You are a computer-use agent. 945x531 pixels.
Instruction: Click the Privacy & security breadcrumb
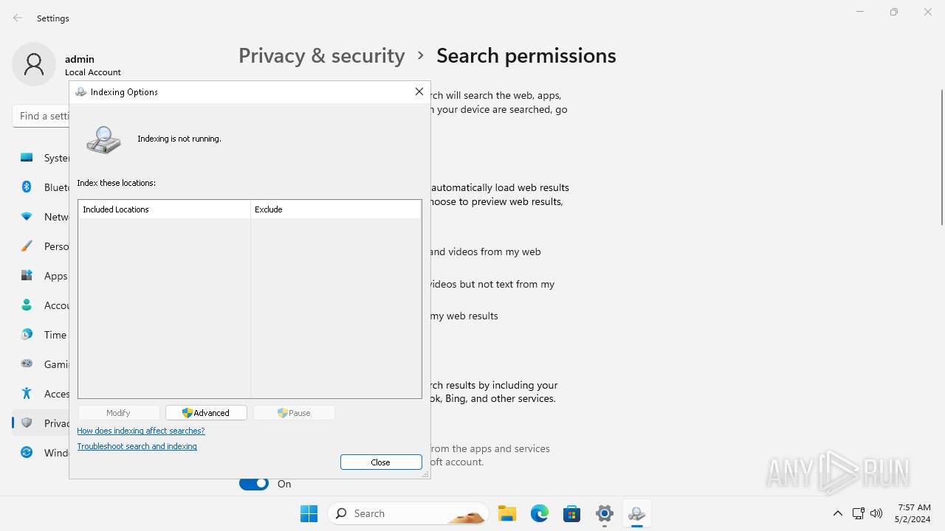[x=321, y=55]
